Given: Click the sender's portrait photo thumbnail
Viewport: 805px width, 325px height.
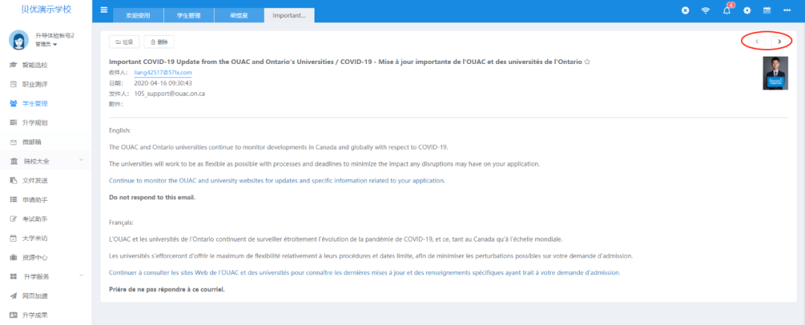Looking at the screenshot, I should 775,74.
